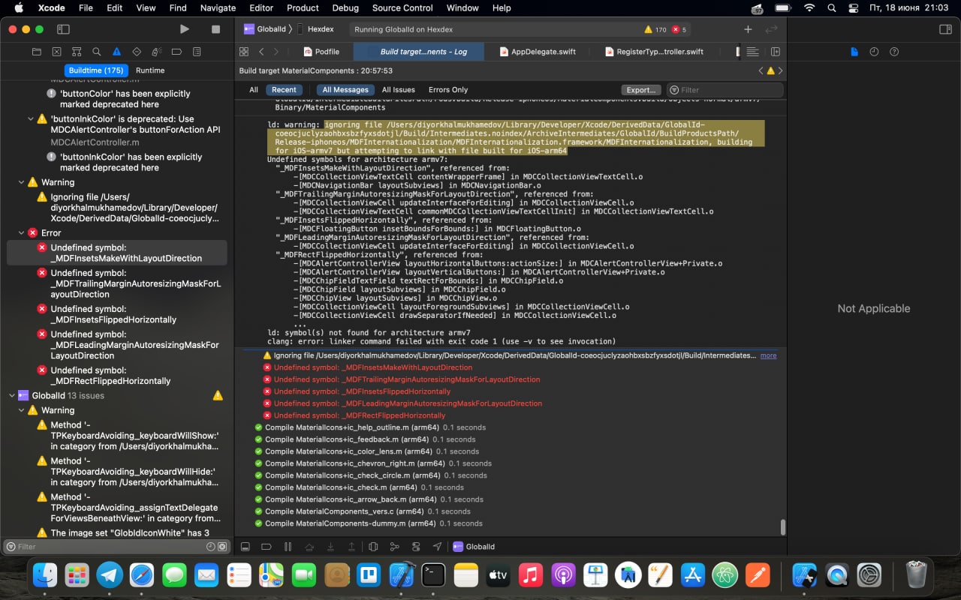
Task: Choose the GlobalId scheme
Action: click(265, 29)
